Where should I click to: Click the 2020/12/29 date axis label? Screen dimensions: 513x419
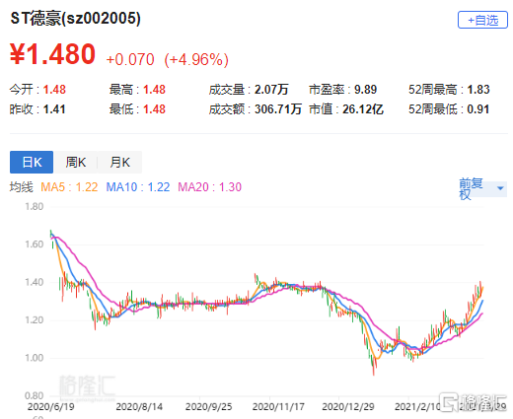tap(348, 407)
